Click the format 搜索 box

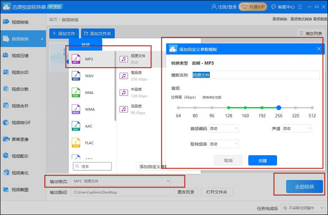pos(92,166)
